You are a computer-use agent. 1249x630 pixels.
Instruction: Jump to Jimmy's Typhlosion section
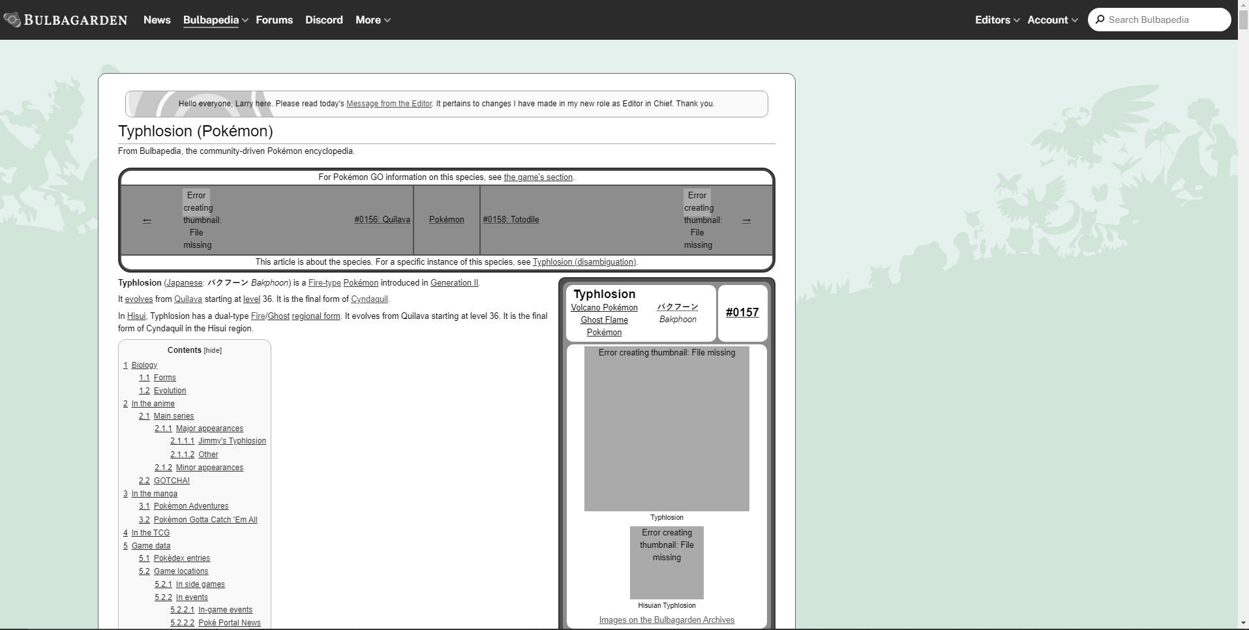[218, 441]
